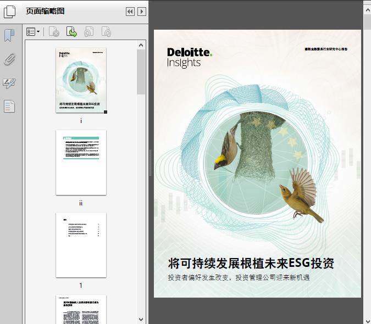Select the partially visible last thumbnail
This screenshot has width=371, height=324.
pyautogui.click(x=81, y=309)
